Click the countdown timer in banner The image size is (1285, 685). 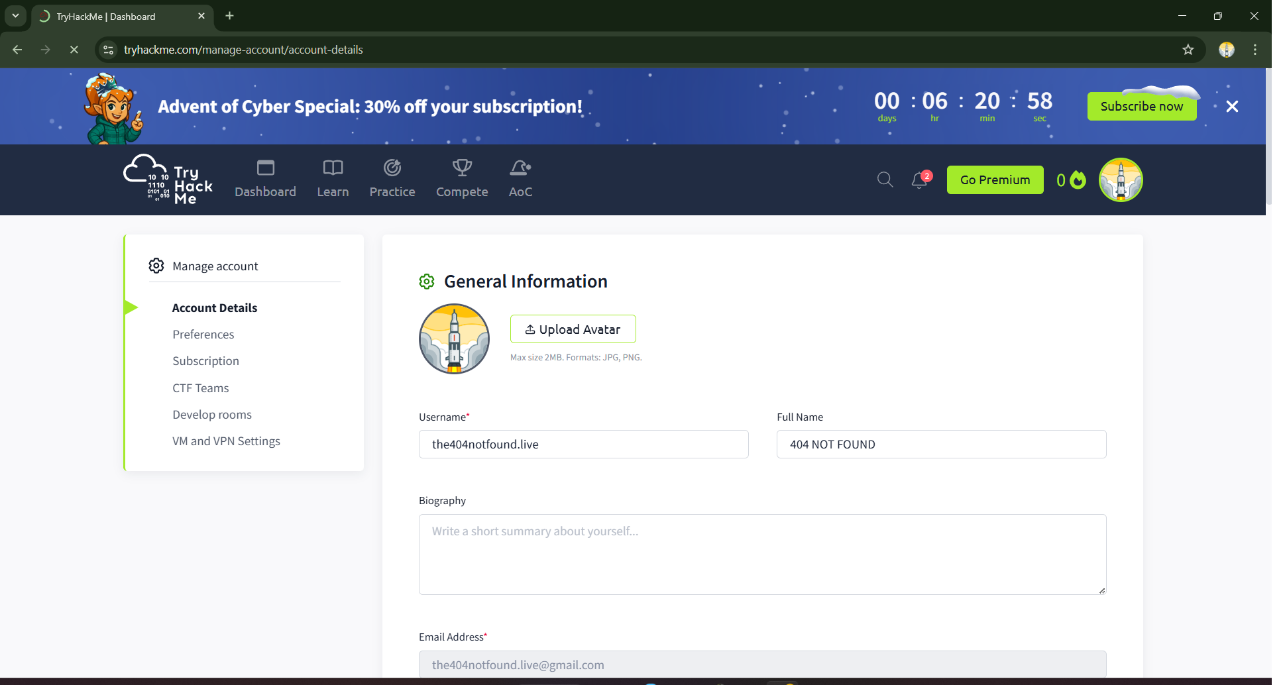click(963, 106)
